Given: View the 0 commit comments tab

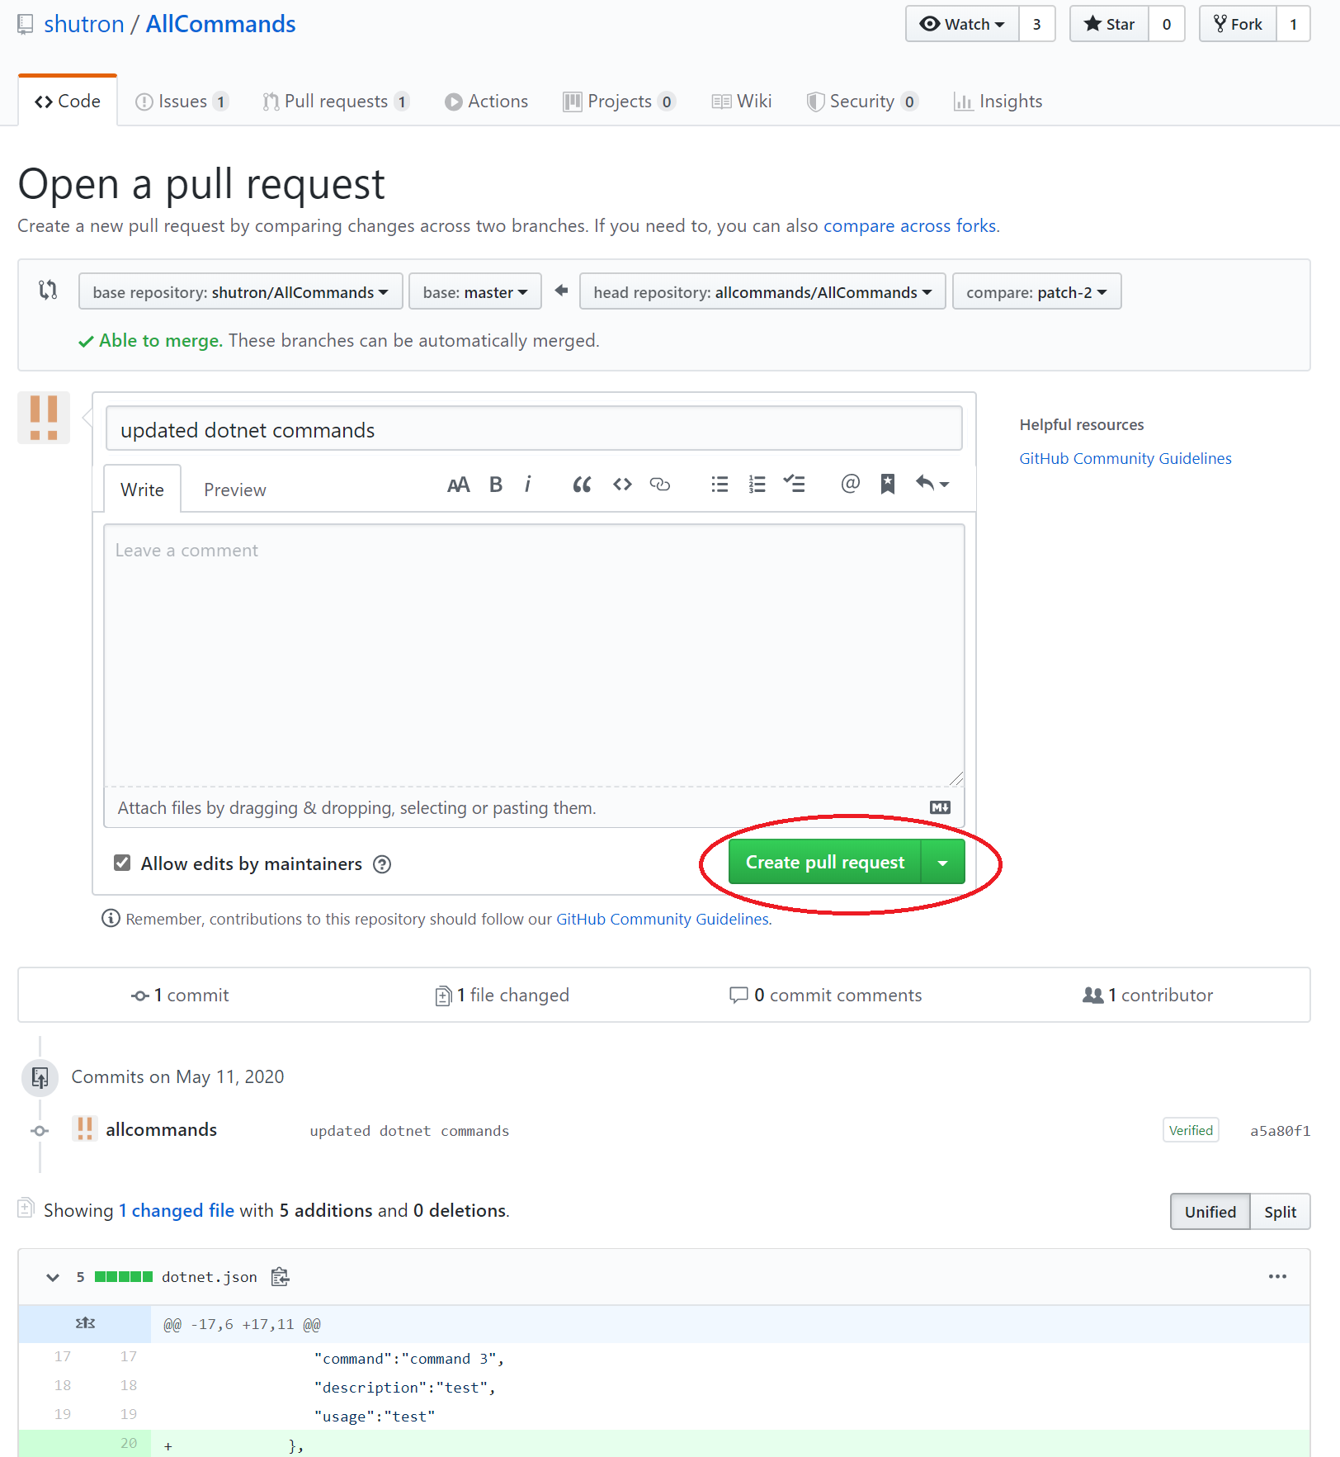Looking at the screenshot, I should (x=826, y=996).
